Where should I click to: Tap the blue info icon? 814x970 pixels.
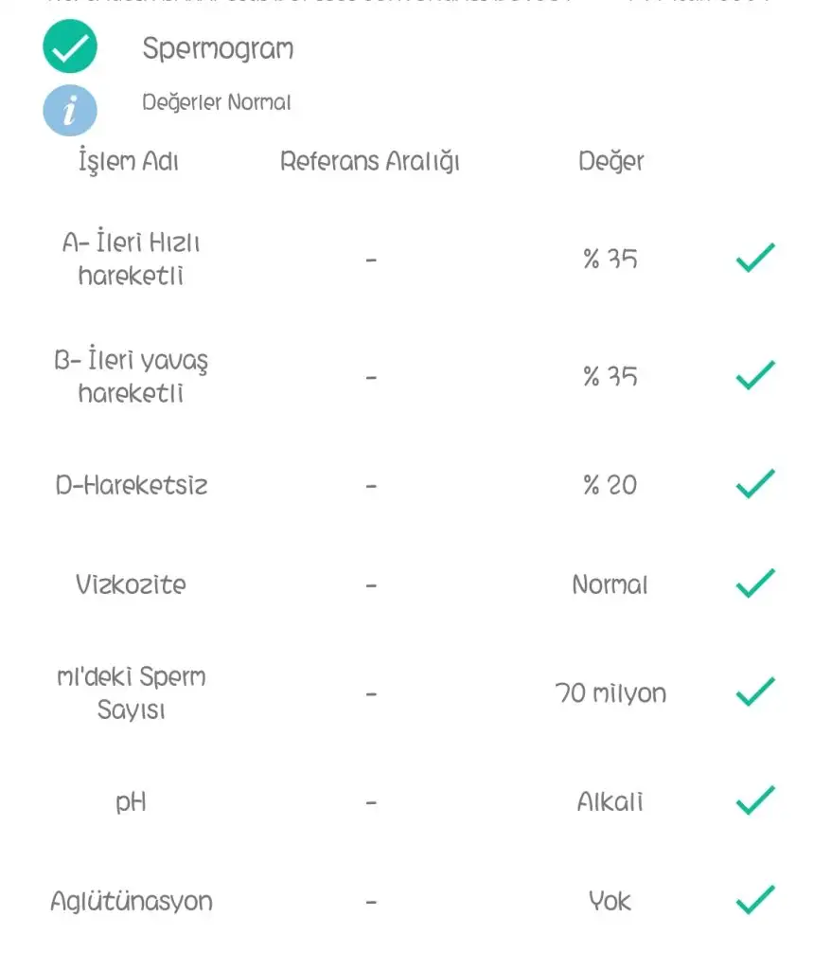tap(70, 110)
